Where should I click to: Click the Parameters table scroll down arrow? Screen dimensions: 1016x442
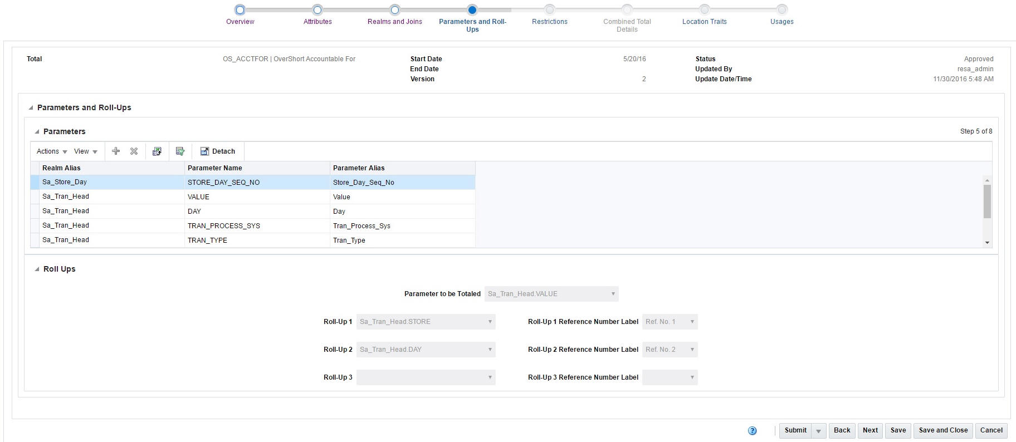coord(987,243)
